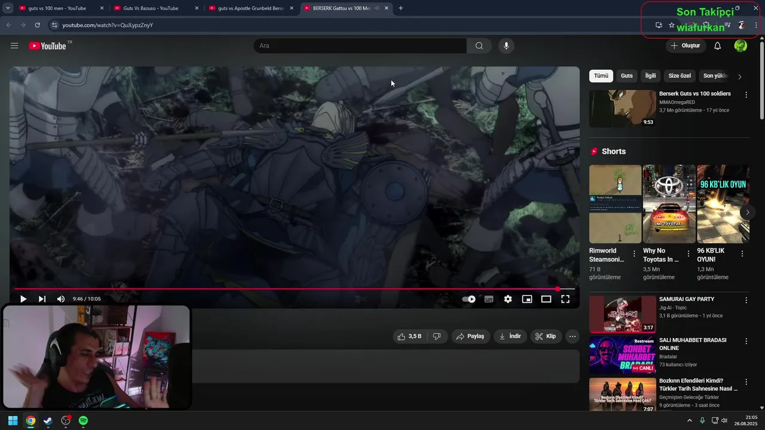Select the Guts filter chip
Image resolution: width=765 pixels, height=430 pixels.
(x=626, y=76)
